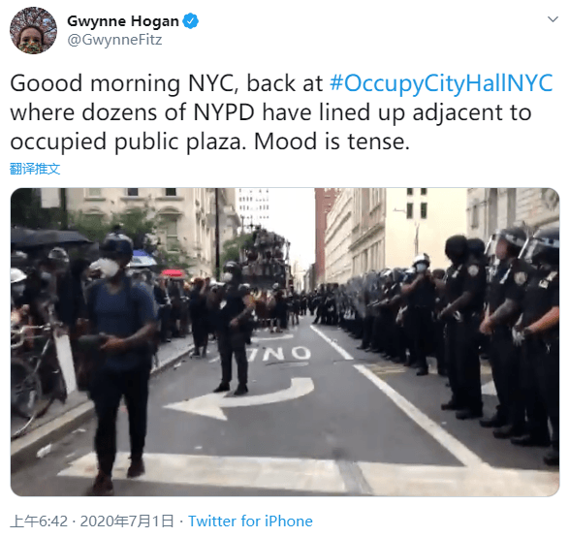Click the "where dozens of NYPD" text line

click(270, 112)
